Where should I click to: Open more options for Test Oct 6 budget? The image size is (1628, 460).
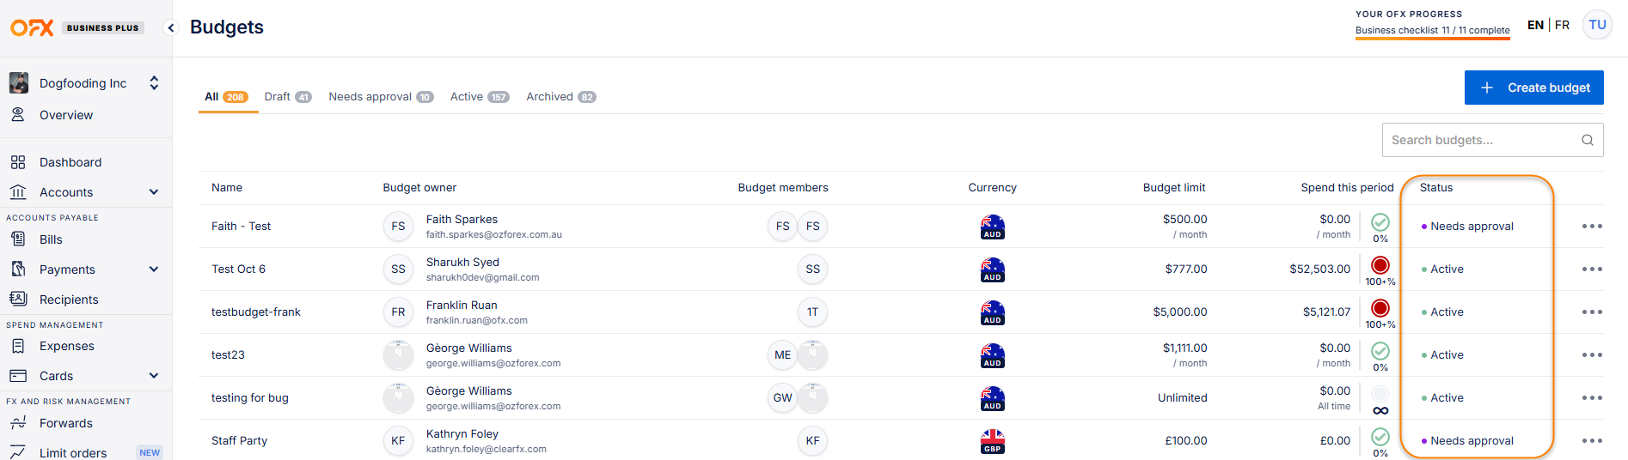click(1591, 269)
